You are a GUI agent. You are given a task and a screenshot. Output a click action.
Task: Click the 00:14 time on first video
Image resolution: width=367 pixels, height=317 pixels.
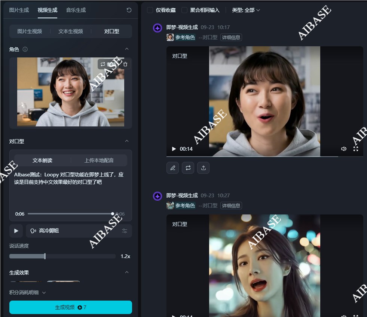(186, 149)
